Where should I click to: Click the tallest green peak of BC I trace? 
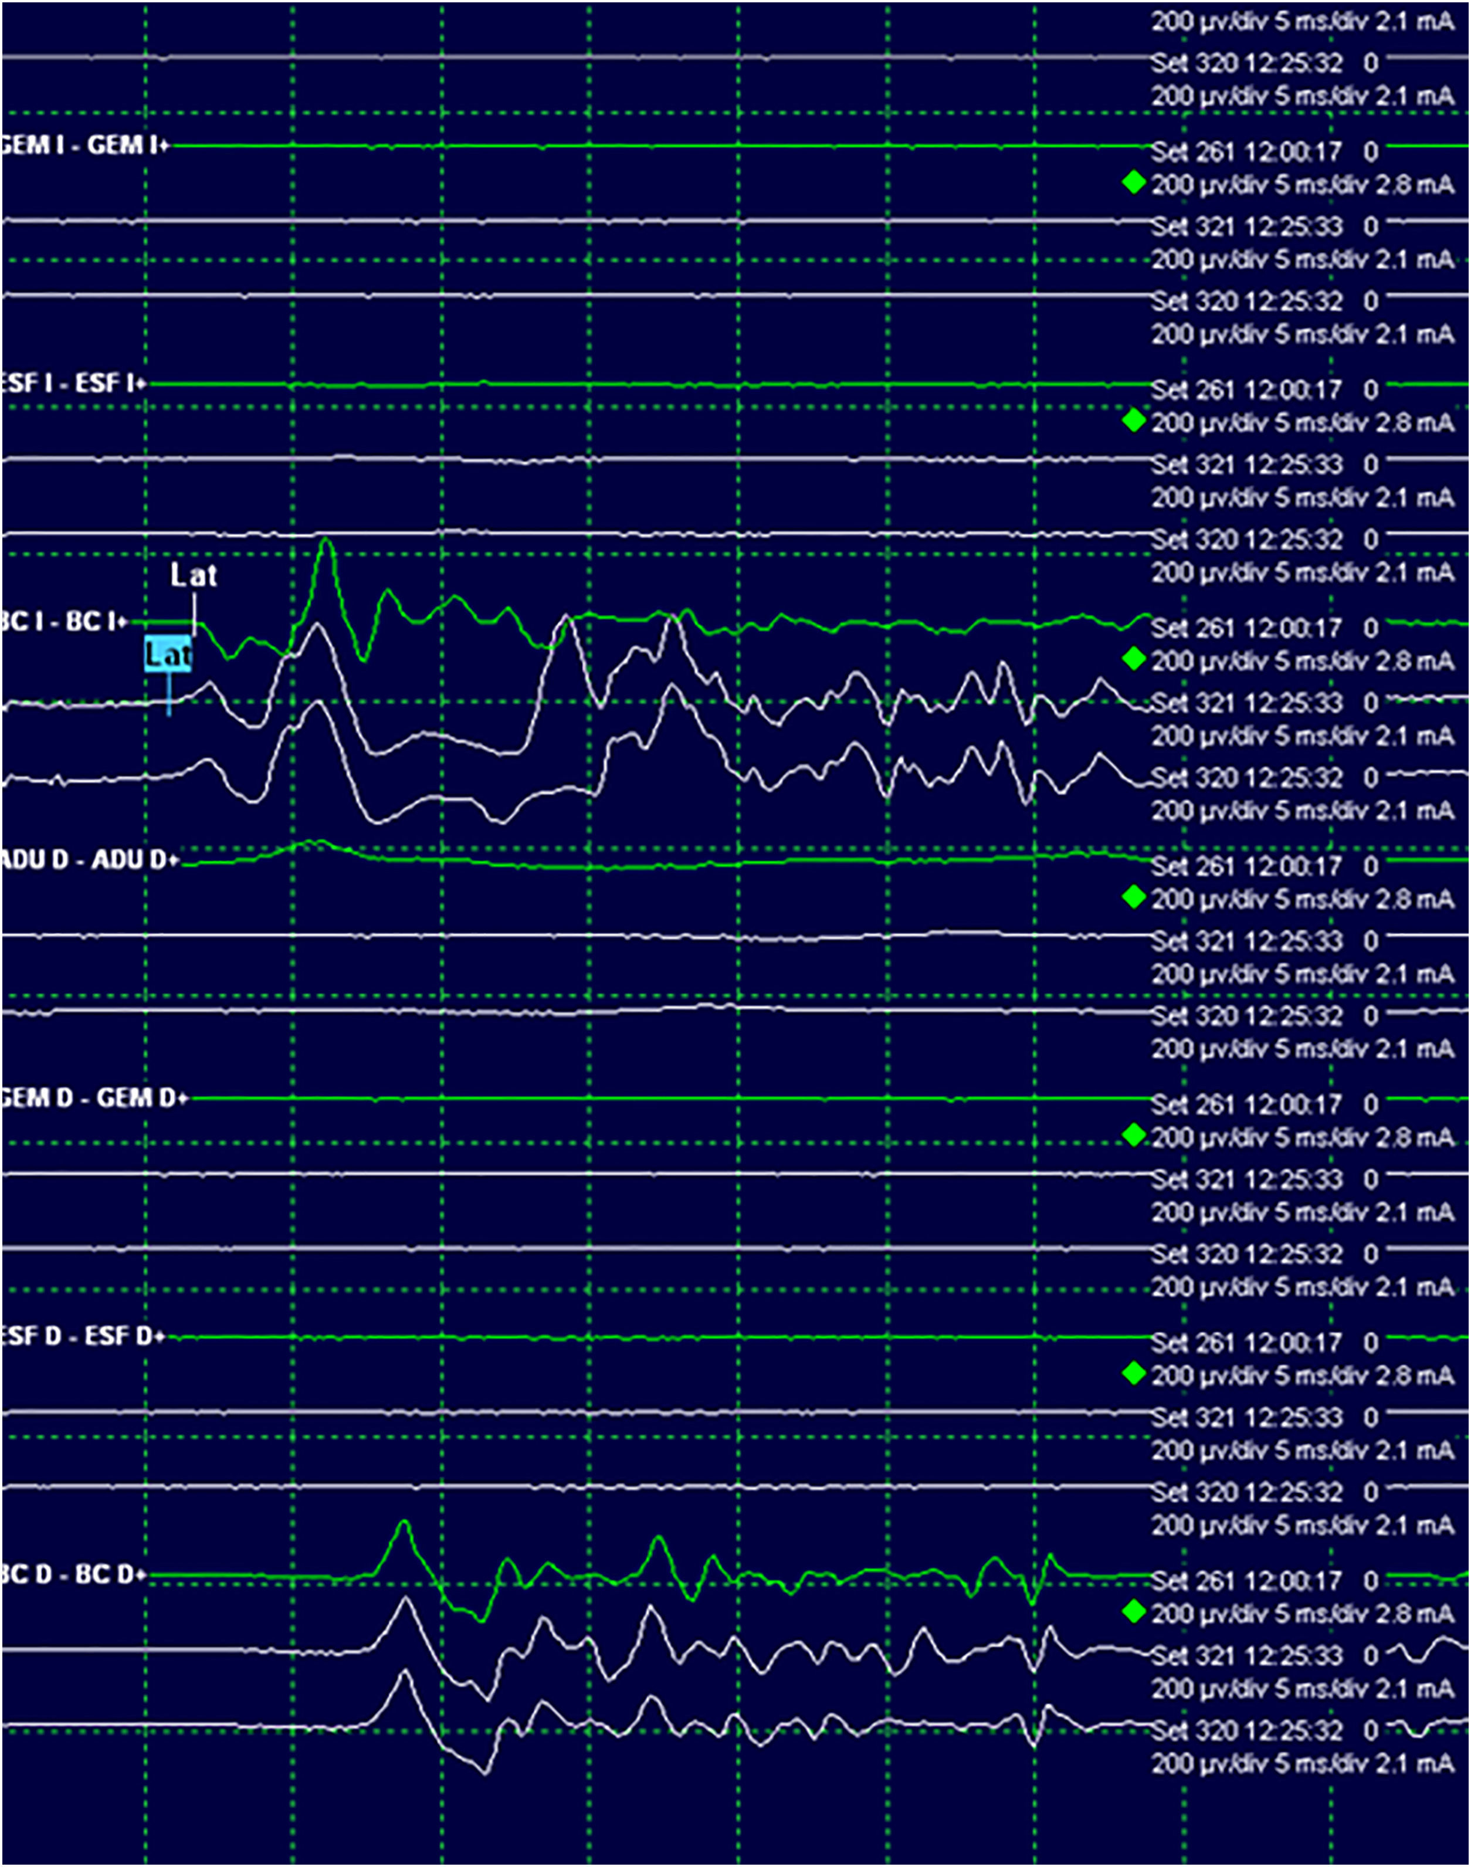[x=326, y=541]
